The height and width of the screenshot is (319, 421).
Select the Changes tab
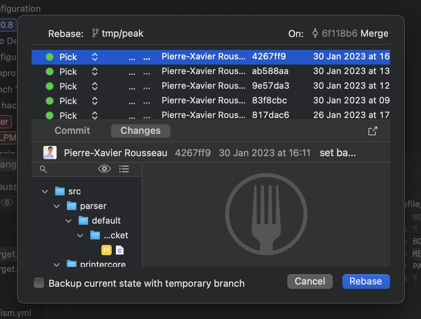(x=140, y=131)
